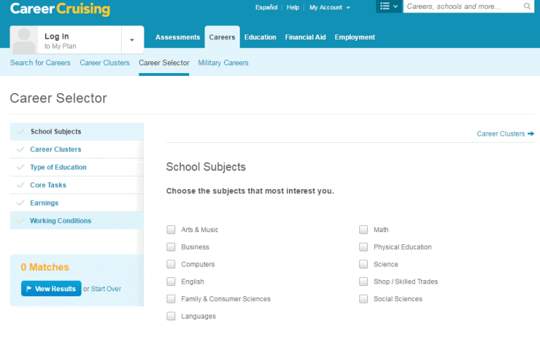Go to Search for Careers

40,63
